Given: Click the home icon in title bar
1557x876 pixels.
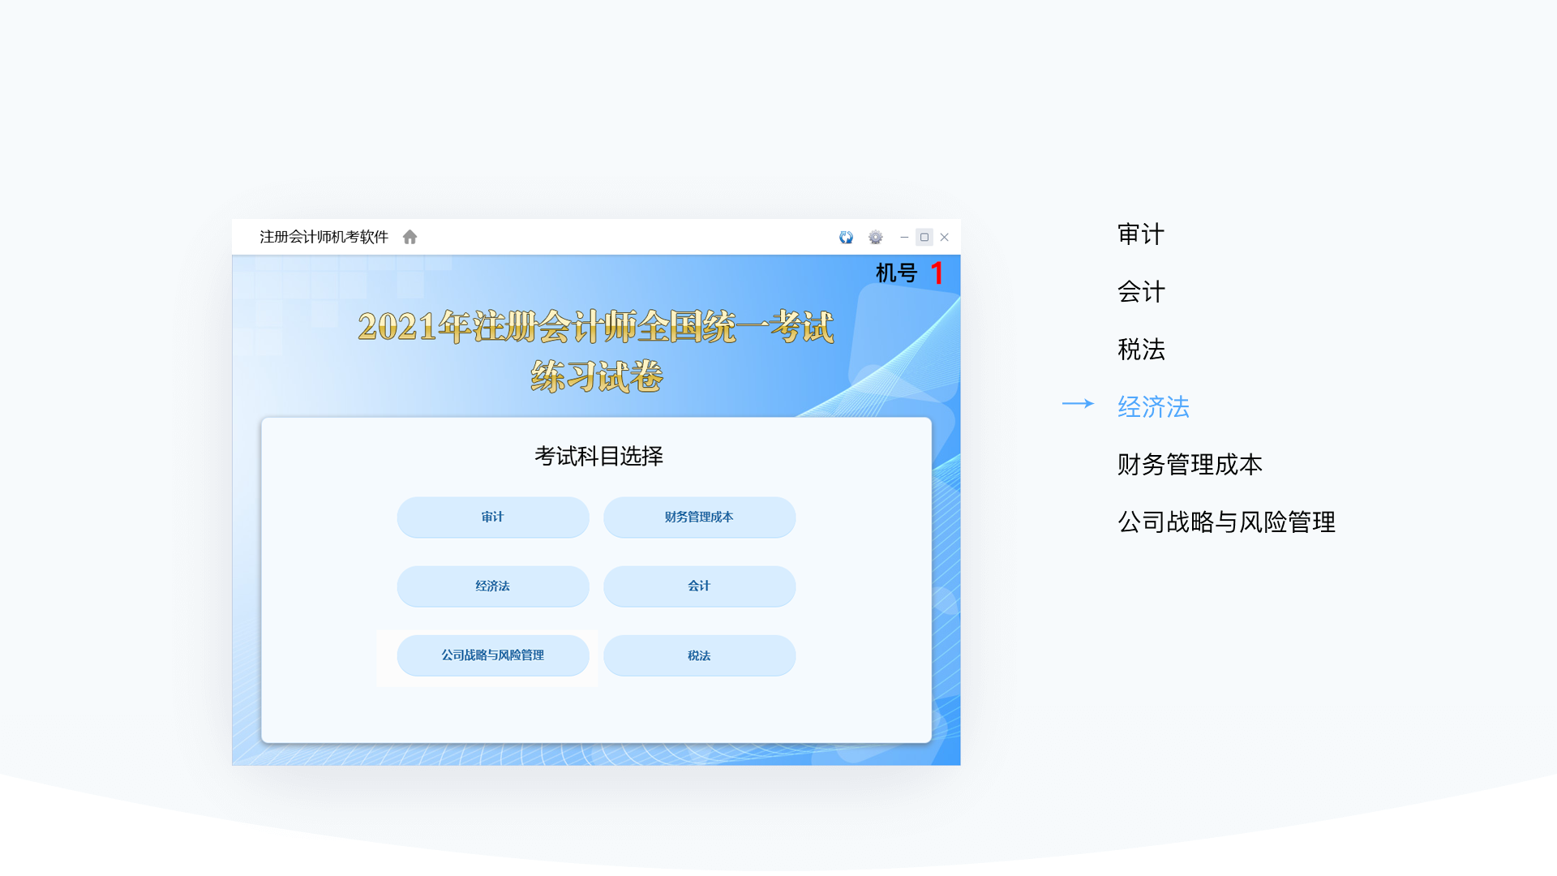Looking at the screenshot, I should pos(410,237).
